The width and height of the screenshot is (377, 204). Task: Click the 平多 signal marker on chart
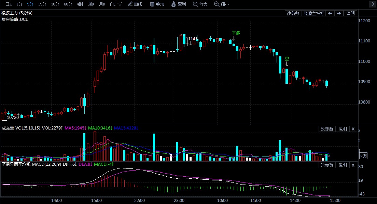236,33
